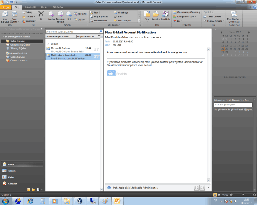Open Internet Explorer from the taskbar
257x205 pixels.
[30, 201]
